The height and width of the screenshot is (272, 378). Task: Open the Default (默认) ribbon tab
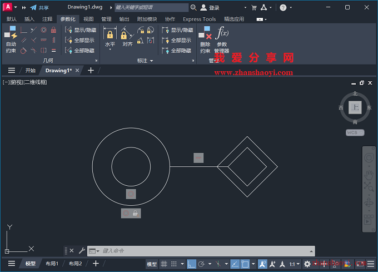coord(11,19)
